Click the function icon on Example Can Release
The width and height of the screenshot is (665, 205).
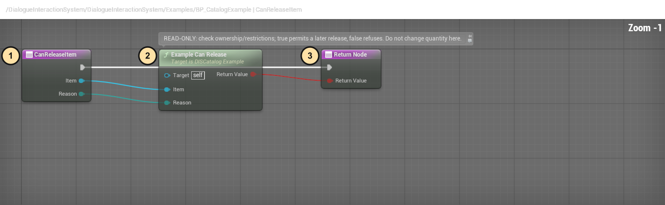(x=166, y=55)
